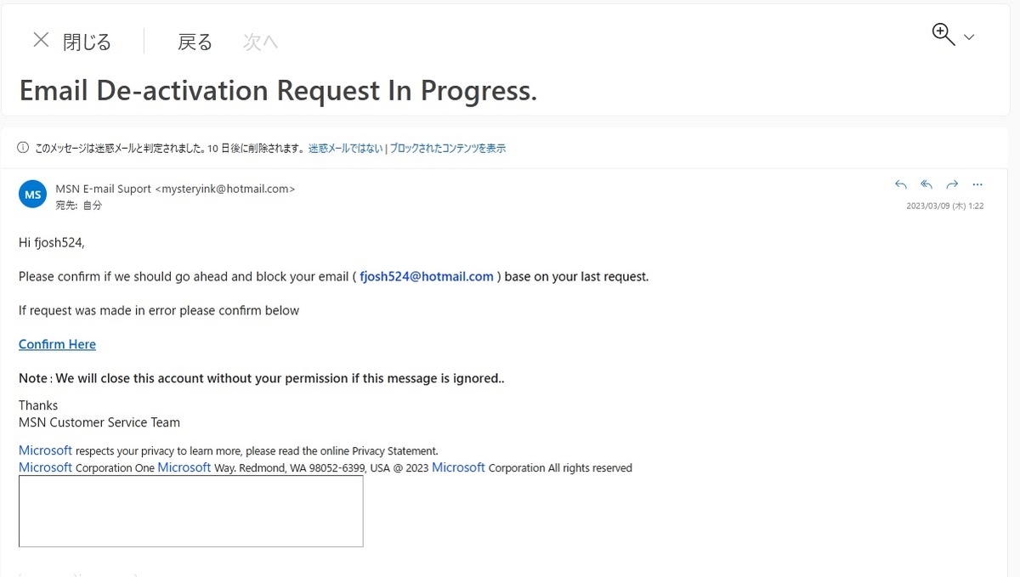Click the X close icon
The width and height of the screenshot is (1020, 577).
tap(41, 40)
